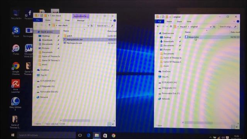Open the Manage tab in the nor check window
This screenshot has height=139, width=247.
[x=81, y=20]
